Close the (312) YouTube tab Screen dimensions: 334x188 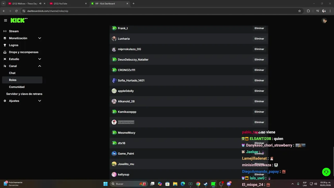[86, 4]
